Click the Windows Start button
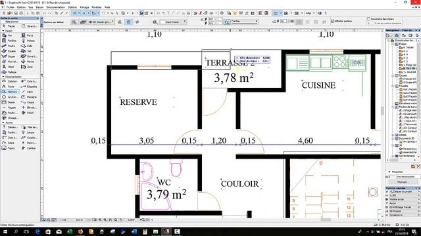This screenshot has height=236, width=421. 5,231
